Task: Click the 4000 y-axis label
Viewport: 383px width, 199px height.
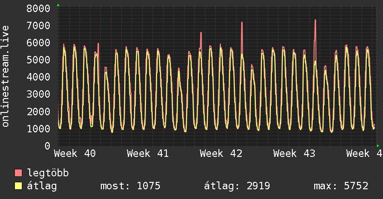Action: (x=39, y=77)
